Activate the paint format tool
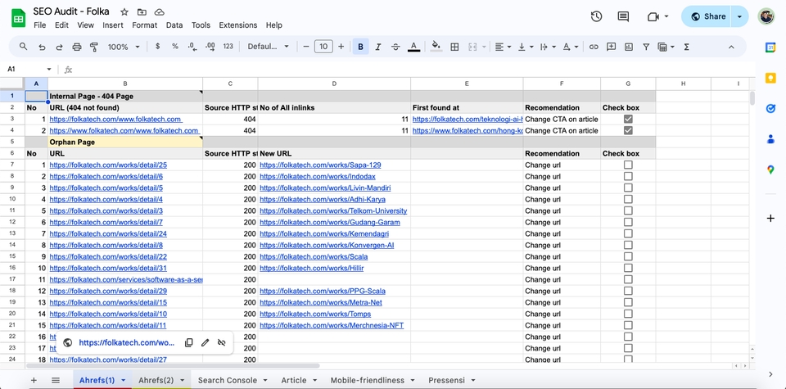Viewport: 786px width, 389px height. point(93,47)
